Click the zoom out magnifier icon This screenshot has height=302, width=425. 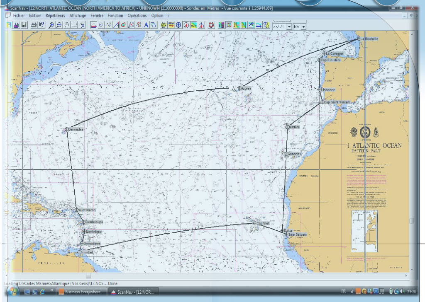tap(59, 25)
